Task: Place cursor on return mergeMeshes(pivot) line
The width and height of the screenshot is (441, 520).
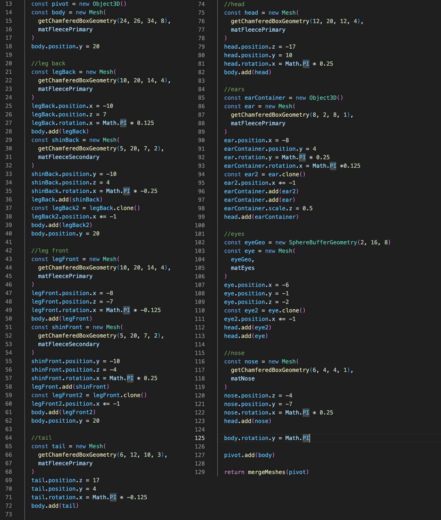Action: point(266,472)
